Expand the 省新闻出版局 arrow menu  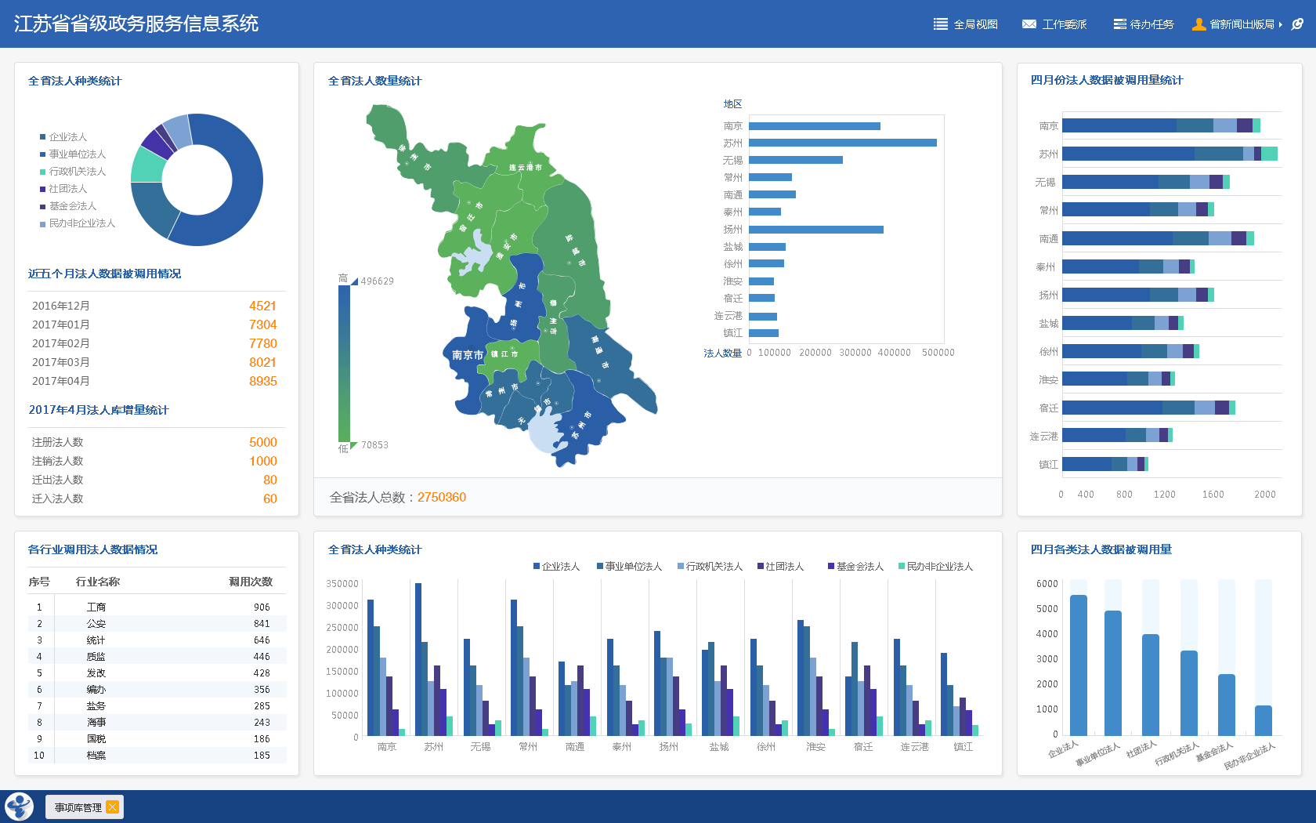(x=1280, y=24)
